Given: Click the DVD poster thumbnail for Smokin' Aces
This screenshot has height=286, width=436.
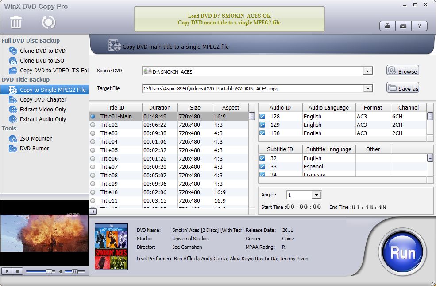Looking at the screenshot, I should coord(111,247).
